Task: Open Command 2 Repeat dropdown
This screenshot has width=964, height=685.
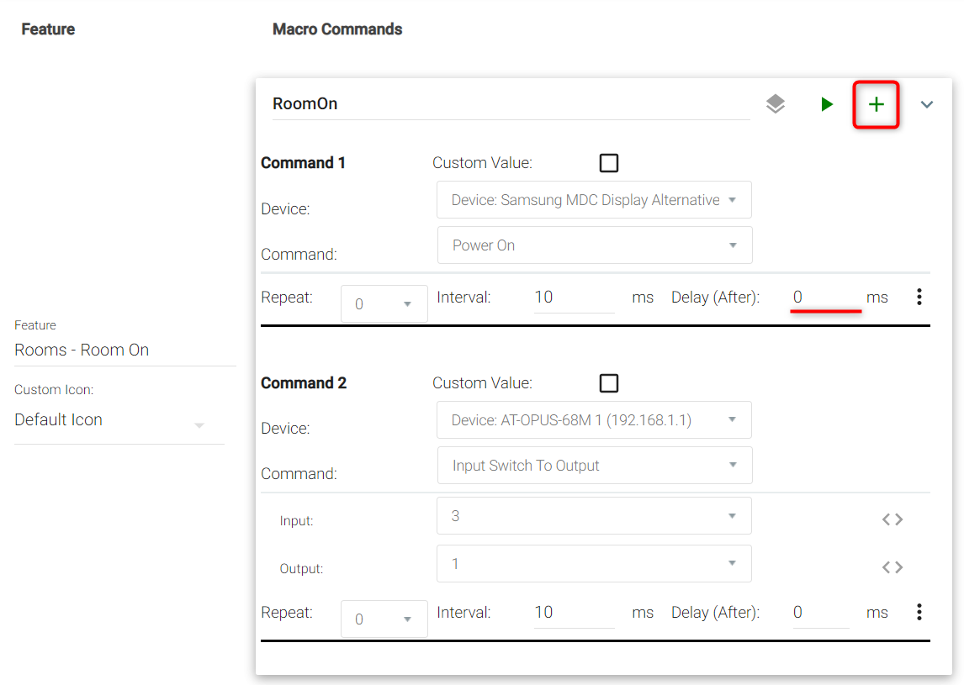Action: (x=384, y=619)
